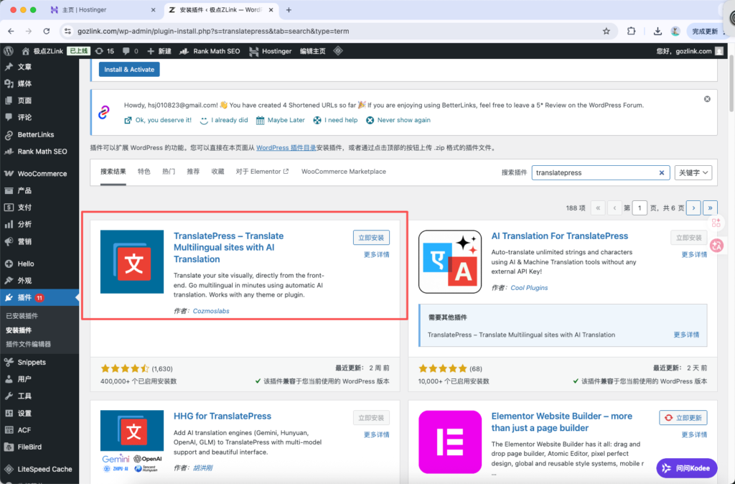Click the current page number field
The height and width of the screenshot is (484, 735).
coord(640,208)
